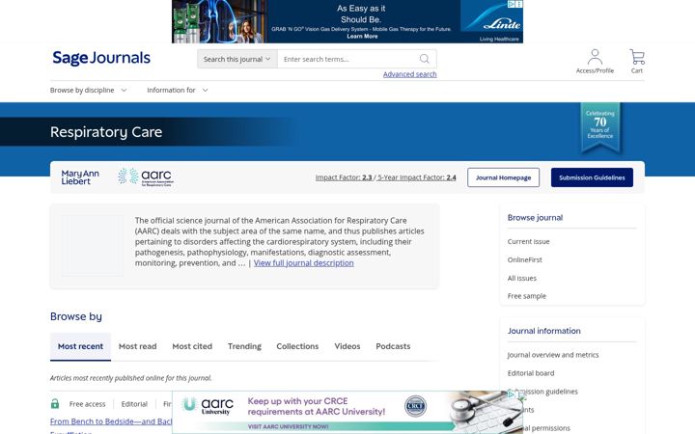This screenshot has height=434, width=695.
Task: Click the Mary Ann Liebert logo
Action: coord(80,177)
